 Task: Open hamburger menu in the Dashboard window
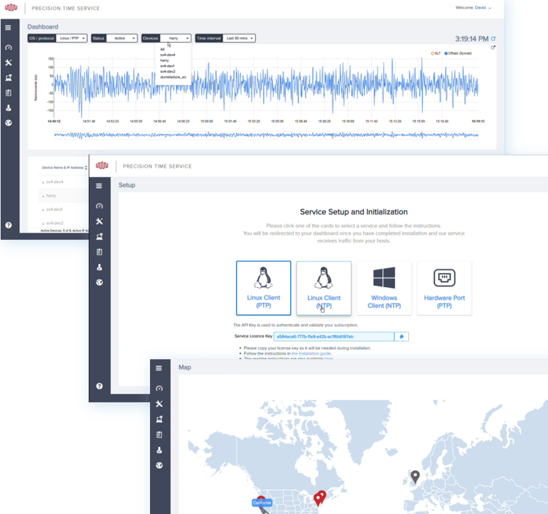click(8, 28)
